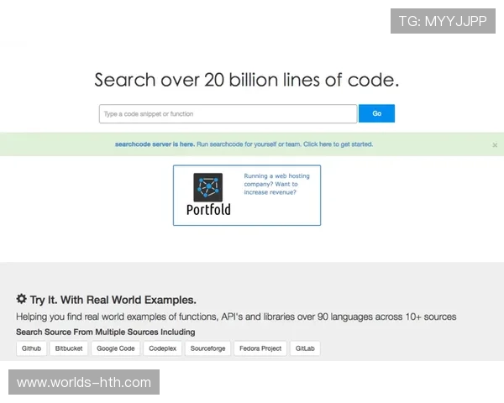Pick the Sourceforge source button
504x403 pixels.
click(207, 348)
